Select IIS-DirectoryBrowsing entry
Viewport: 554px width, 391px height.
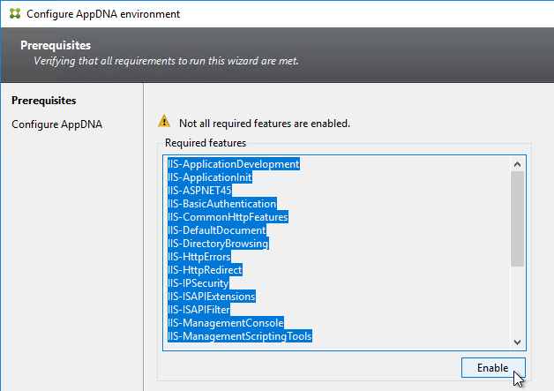(x=218, y=244)
